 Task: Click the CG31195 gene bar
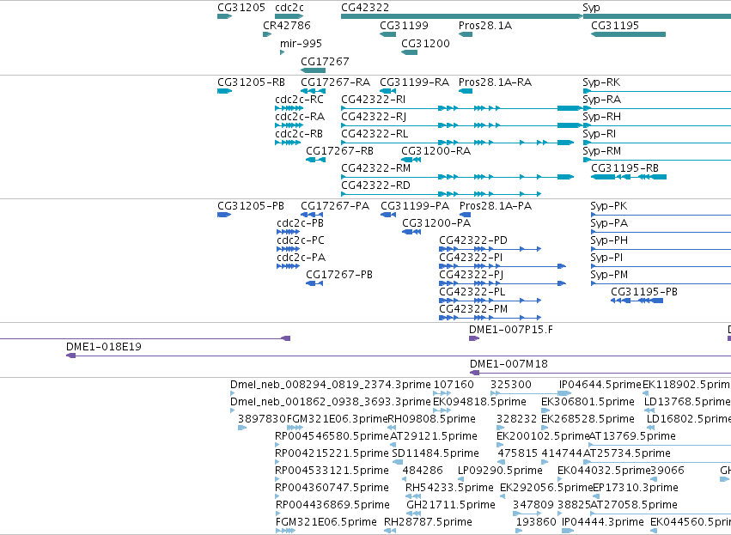tap(629, 34)
